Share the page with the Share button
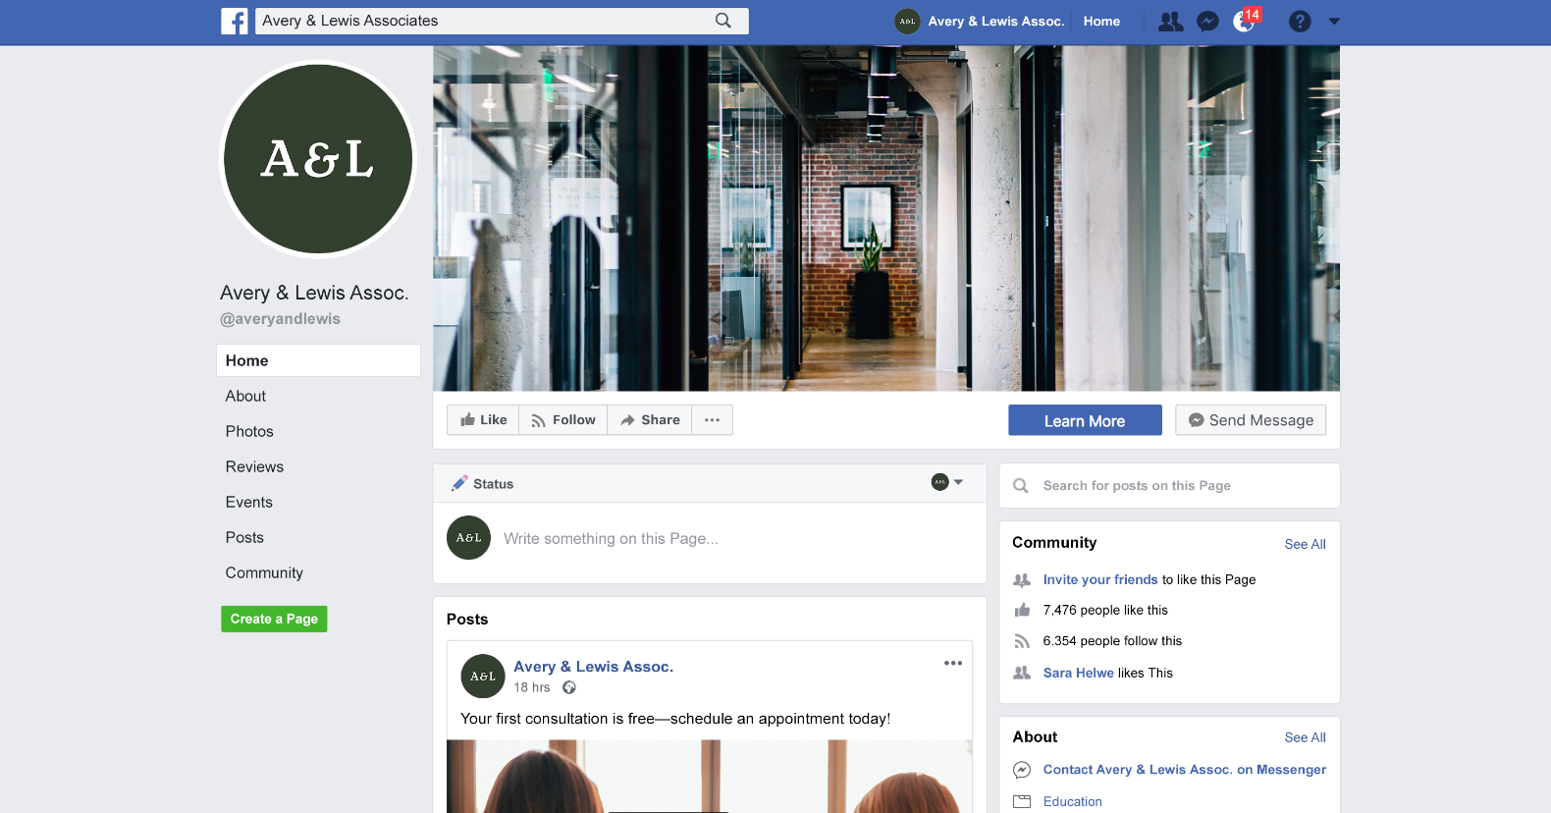1551x813 pixels. coord(650,420)
